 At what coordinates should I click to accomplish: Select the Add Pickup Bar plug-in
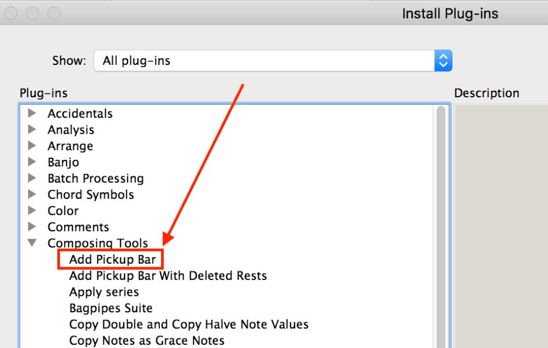click(x=112, y=259)
